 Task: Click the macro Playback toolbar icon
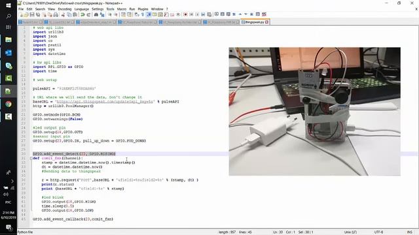197,14
